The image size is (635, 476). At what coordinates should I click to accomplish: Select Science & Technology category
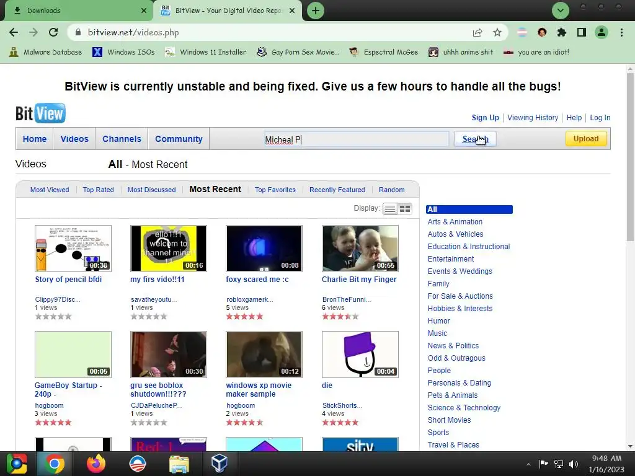[464, 408]
